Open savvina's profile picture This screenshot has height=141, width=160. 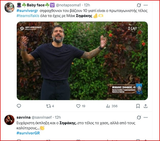(x=9, y=120)
